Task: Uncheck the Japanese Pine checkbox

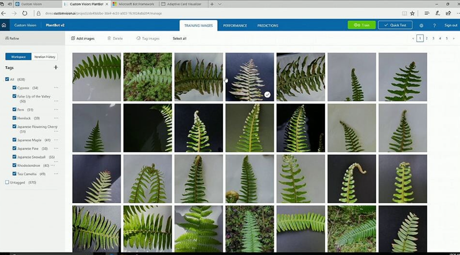Action: (14, 148)
